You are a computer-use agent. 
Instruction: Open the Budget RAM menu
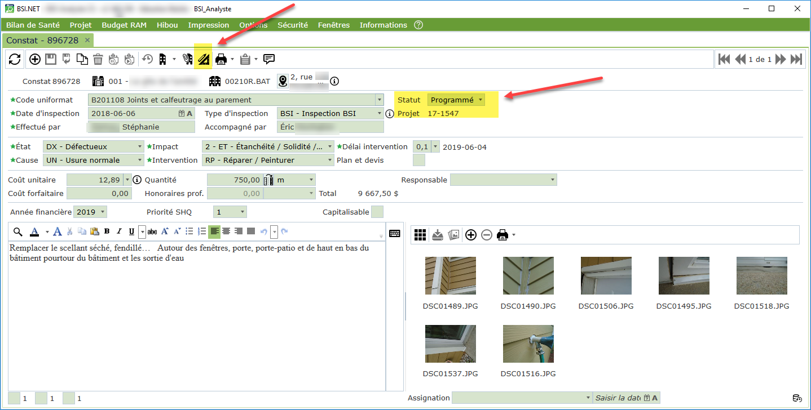click(x=124, y=25)
